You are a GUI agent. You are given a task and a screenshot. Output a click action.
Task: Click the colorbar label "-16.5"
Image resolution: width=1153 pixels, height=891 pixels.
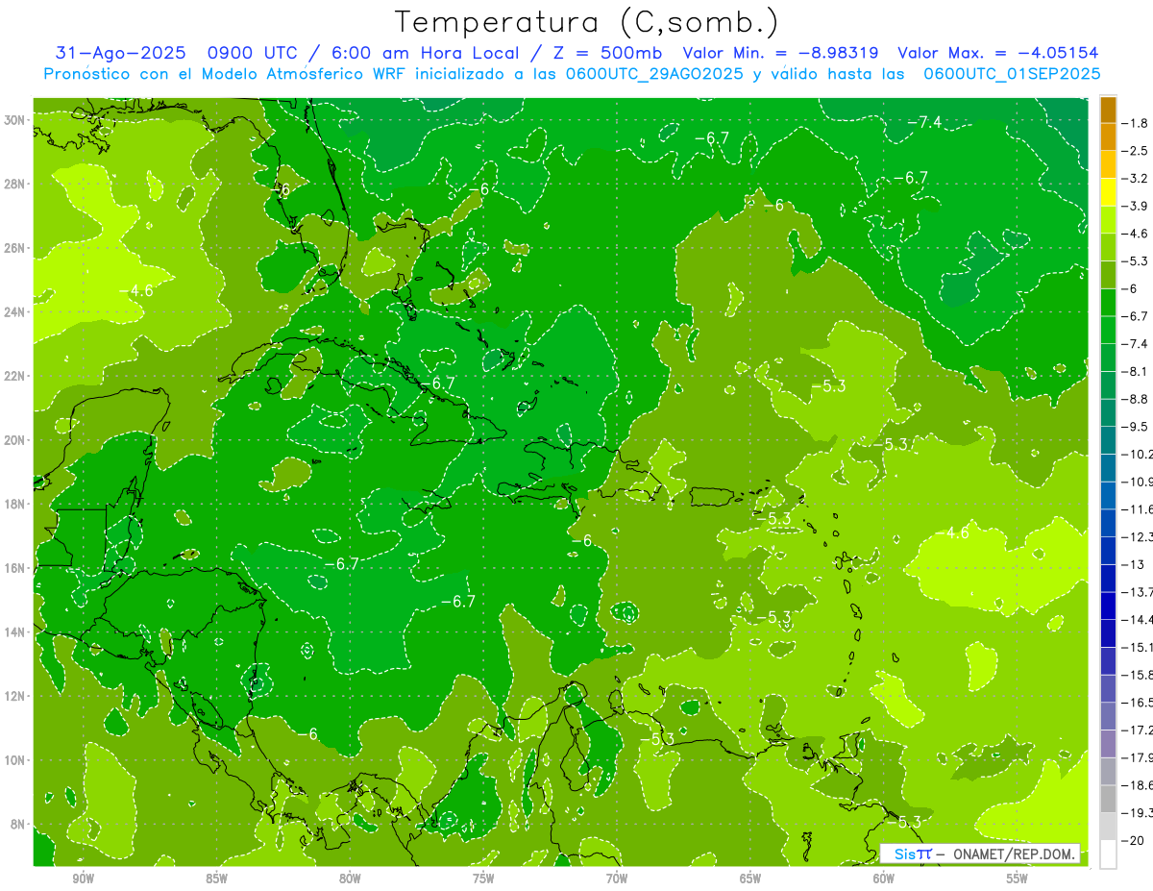pos(1138,703)
